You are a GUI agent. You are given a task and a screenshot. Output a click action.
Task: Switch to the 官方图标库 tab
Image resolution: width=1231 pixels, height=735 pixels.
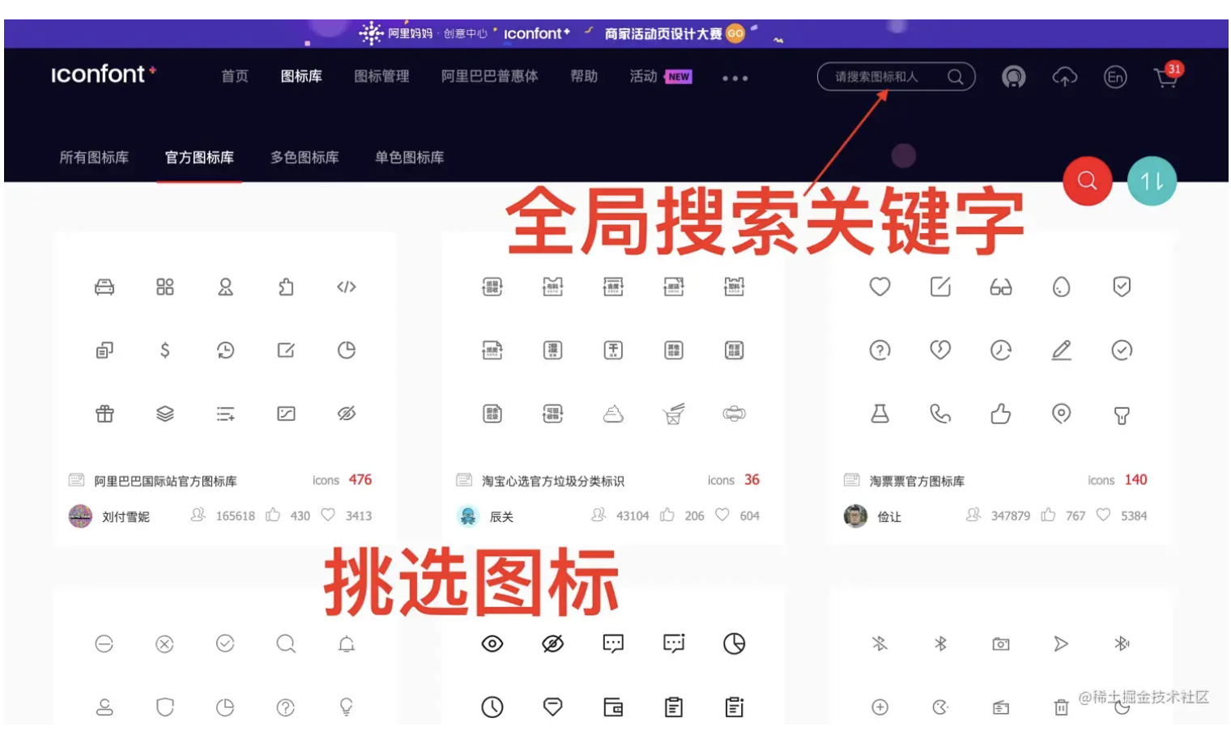(x=199, y=157)
